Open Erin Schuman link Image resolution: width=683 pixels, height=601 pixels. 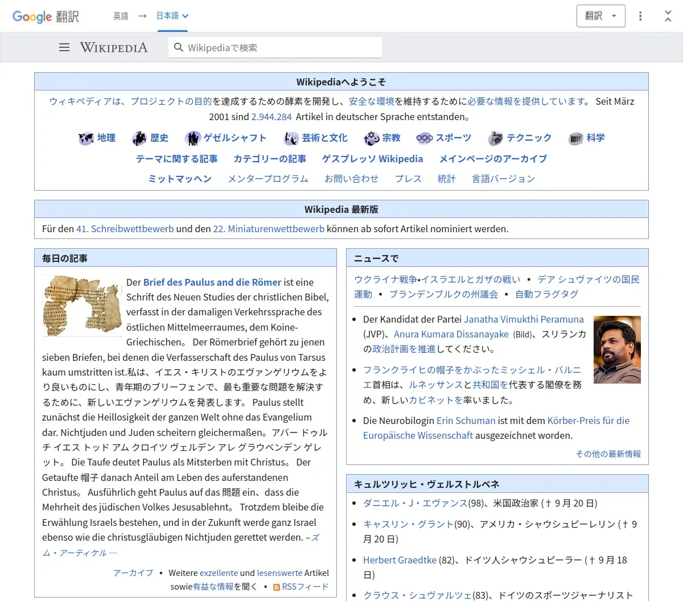[x=466, y=421]
